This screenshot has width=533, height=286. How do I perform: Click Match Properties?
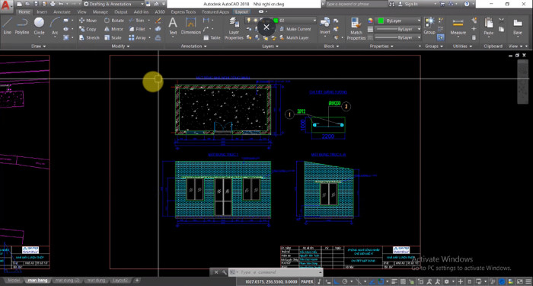[356, 29]
